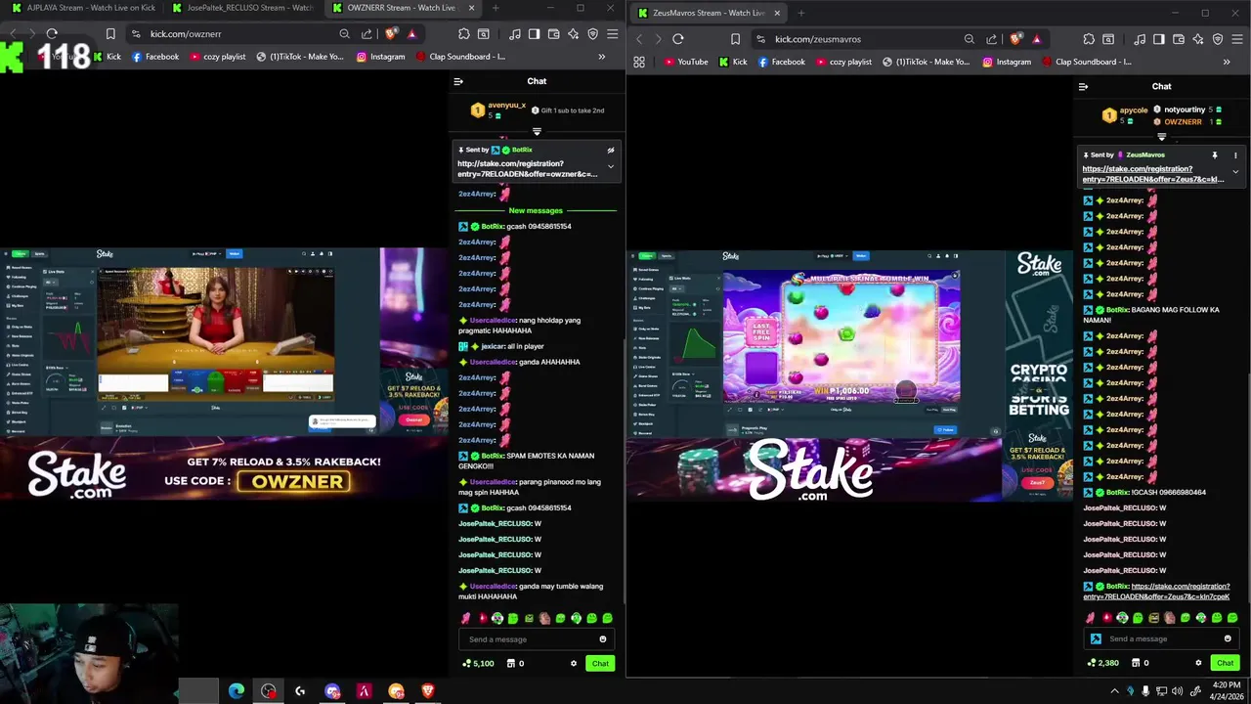Edit the kick.com/owznerr address bar
Screen dimensions: 1251x704
pos(235,34)
